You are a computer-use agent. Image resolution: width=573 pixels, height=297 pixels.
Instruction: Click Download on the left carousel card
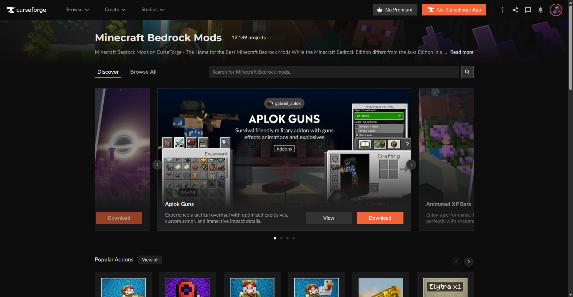coord(119,218)
